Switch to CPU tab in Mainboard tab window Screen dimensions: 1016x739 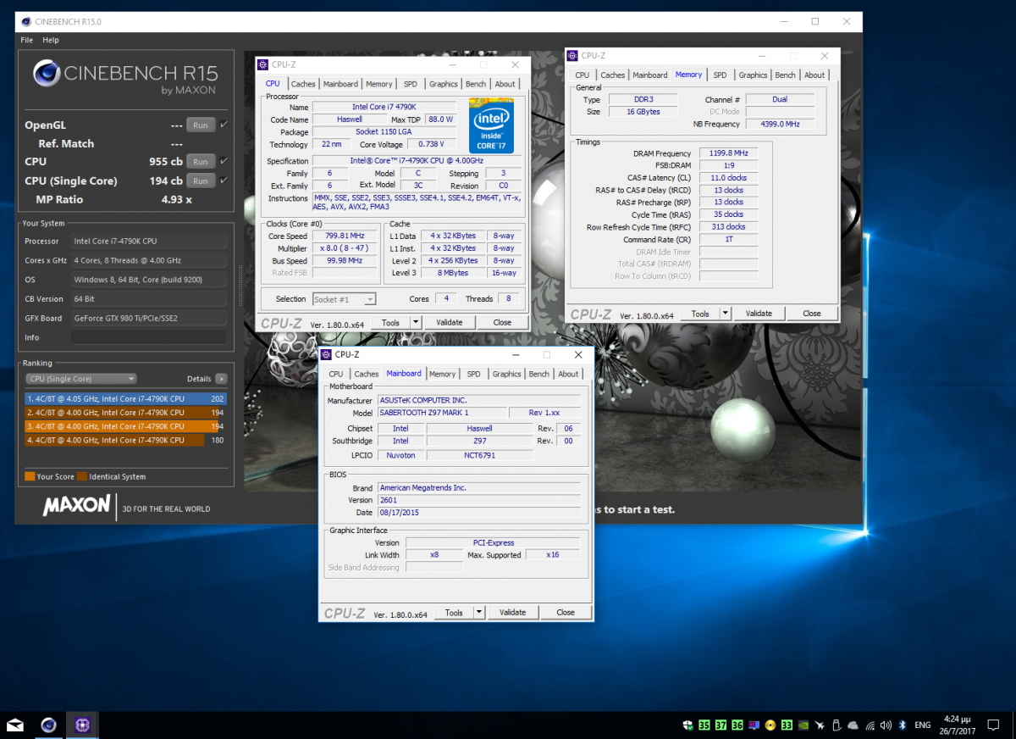click(x=336, y=374)
